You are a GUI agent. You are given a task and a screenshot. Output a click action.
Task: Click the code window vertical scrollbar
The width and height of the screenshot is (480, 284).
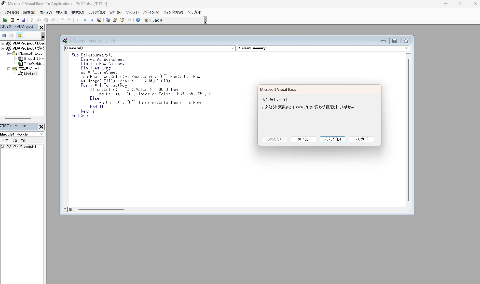point(408,130)
